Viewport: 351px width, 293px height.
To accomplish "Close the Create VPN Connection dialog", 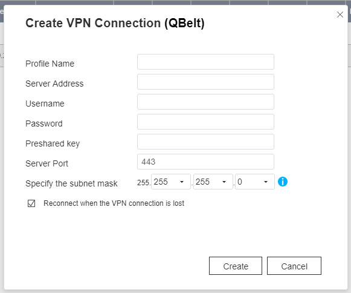I will point(340,15).
